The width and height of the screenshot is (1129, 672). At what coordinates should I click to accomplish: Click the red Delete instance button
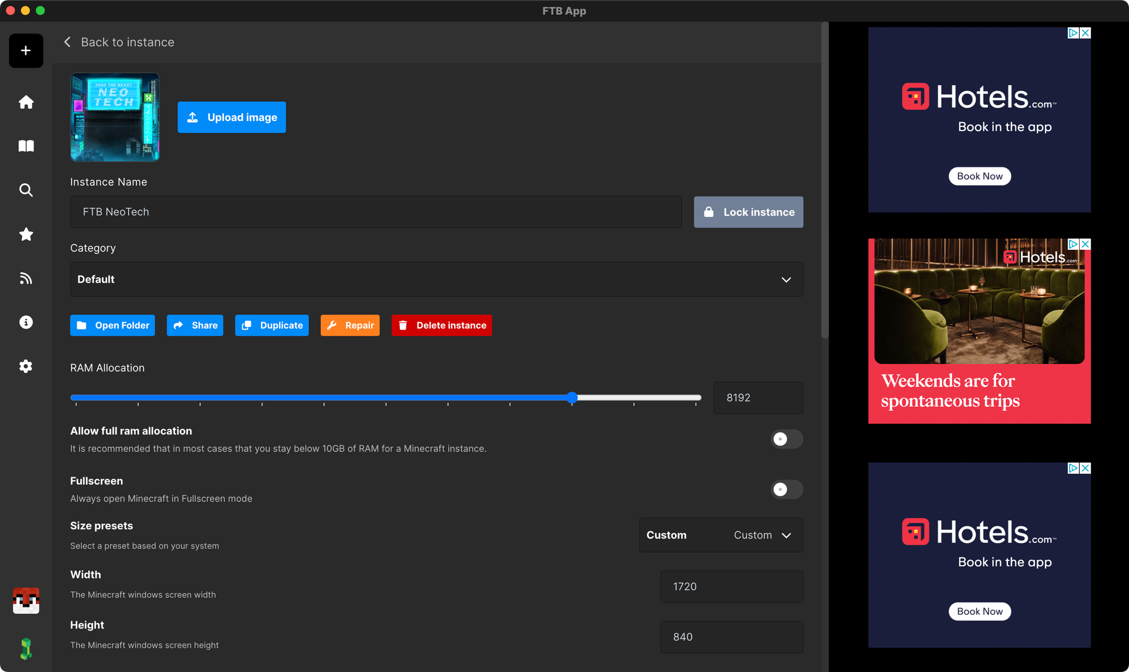pyautogui.click(x=442, y=325)
